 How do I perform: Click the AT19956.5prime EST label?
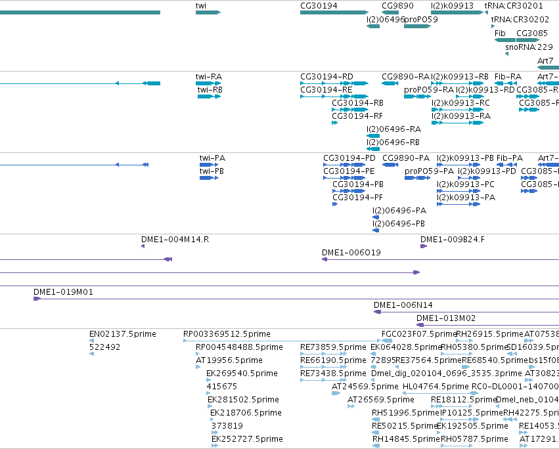click(x=229, y=360)
